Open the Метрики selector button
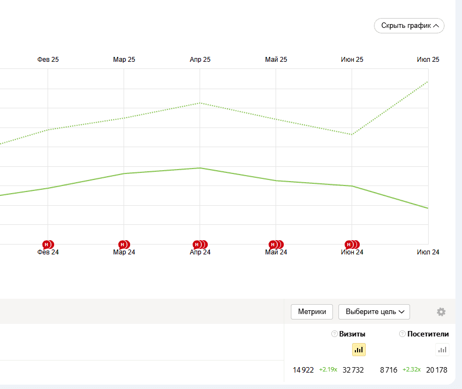This screenshot has height=389, width=462. tap(312, 312)
